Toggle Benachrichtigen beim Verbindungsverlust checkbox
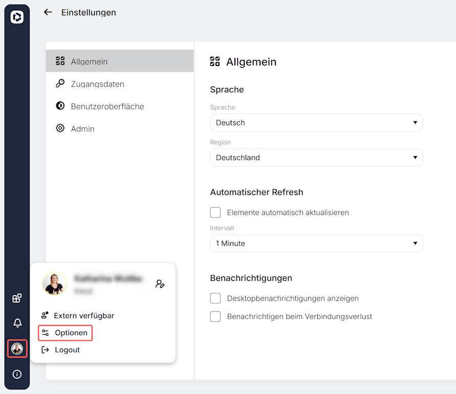This screenshot has height=394, width=456. [215, 317]
